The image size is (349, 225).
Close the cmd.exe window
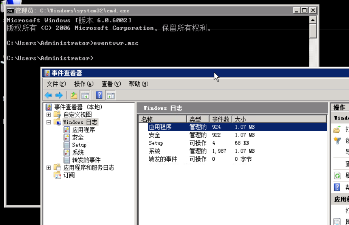click(x=313, y=11)
